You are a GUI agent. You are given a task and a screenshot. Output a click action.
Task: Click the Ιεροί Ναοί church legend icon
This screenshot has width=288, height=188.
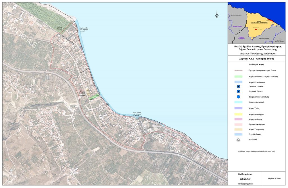[x=238, y=139]
